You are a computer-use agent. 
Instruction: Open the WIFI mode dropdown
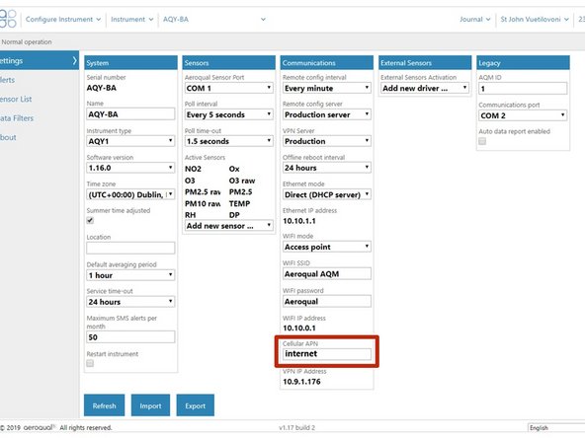click(327, 247)
